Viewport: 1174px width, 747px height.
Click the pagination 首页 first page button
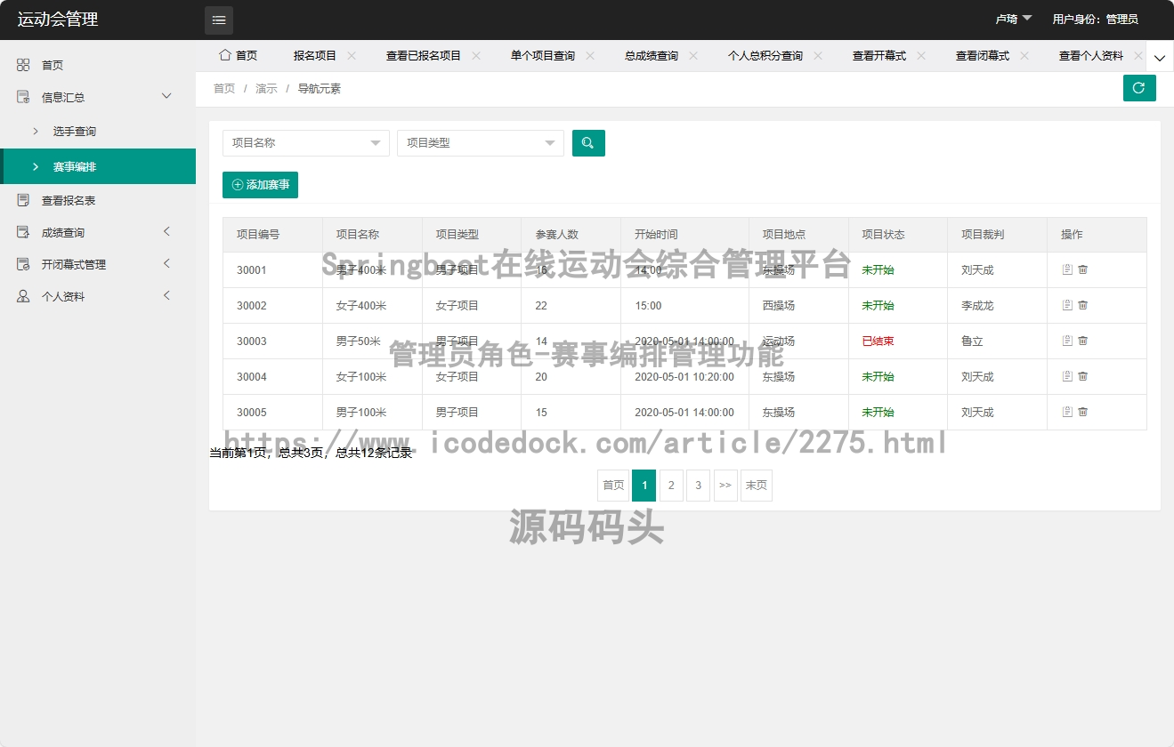(613, 486)
